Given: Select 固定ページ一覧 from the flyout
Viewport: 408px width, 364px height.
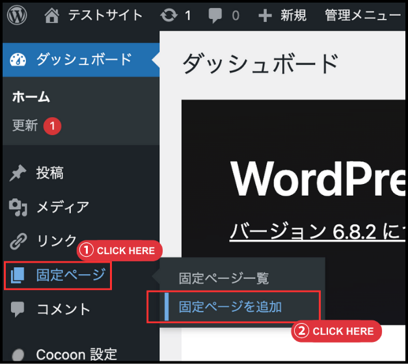Looking at the screenshot, I should click(224, 278).
